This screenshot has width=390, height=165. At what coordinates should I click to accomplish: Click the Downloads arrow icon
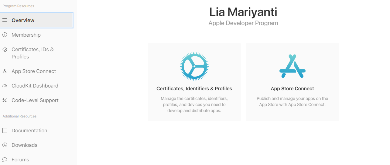pyautogui.click(x=5, y=145)
